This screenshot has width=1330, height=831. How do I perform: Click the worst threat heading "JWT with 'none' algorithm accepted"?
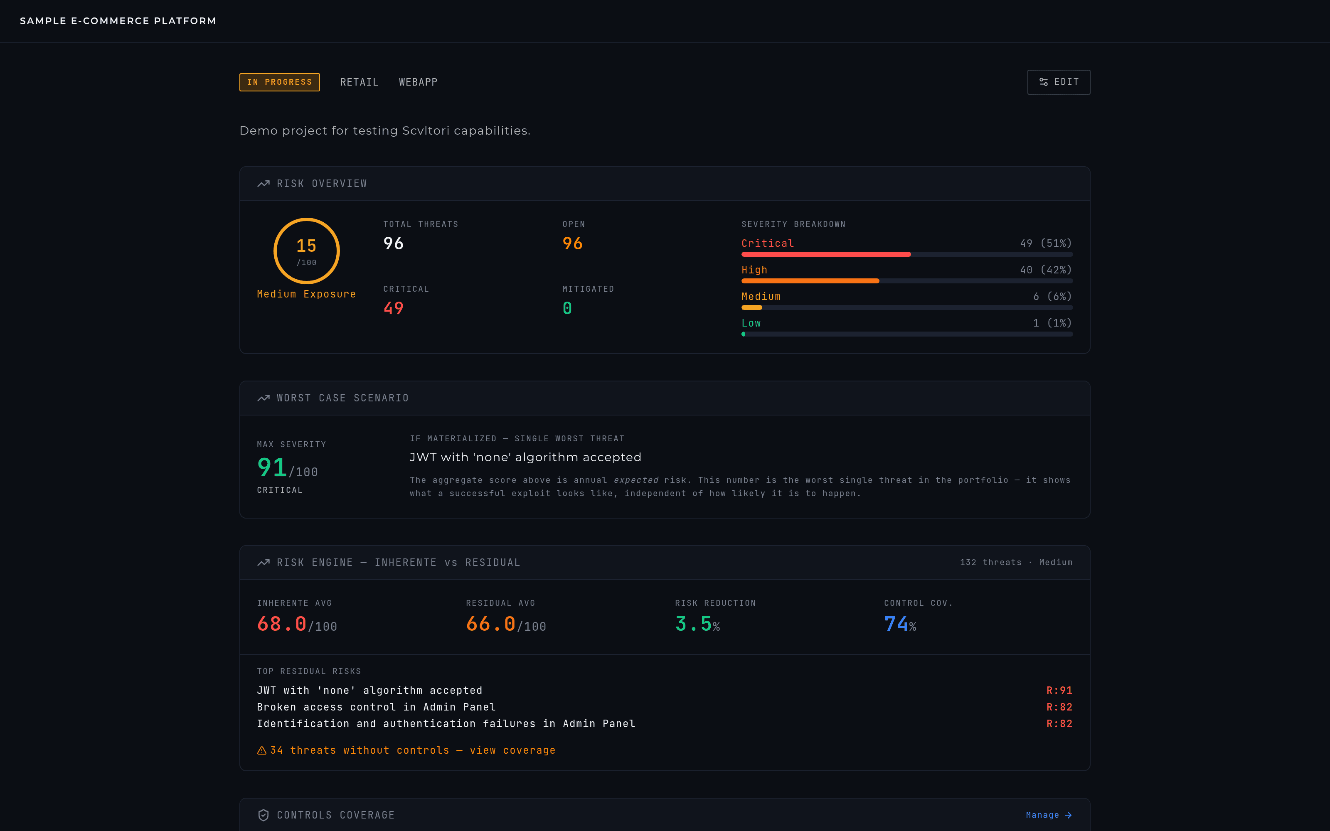[x=525, y=457]
